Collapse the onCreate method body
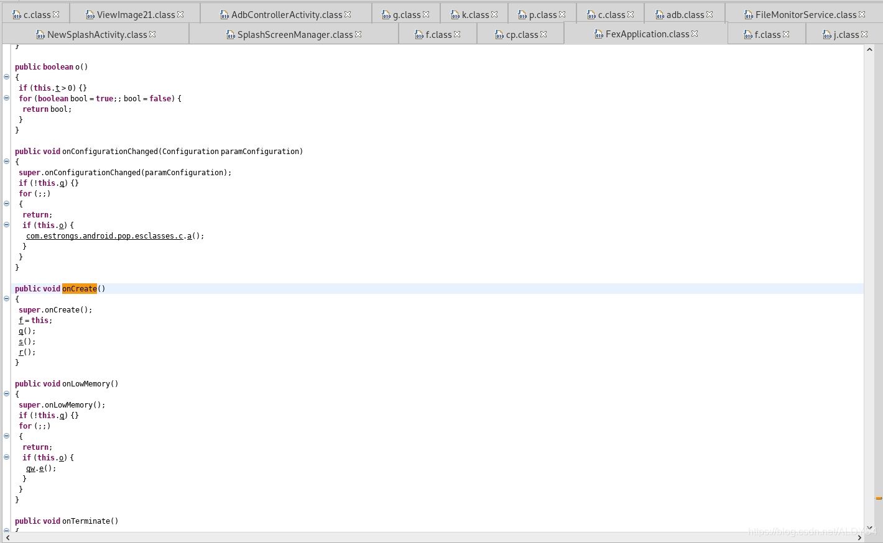This screenshot has width=883, height=543. (6, 299)
